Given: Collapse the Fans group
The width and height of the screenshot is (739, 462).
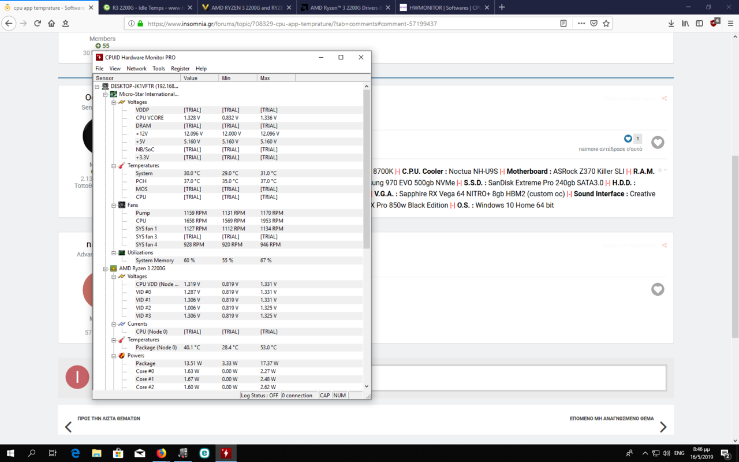Looking at the screenshot, I should (x=114, y=205).
